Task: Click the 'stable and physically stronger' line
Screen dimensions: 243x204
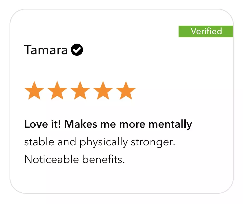Action: pyautogui.click(x=100, y=142)
